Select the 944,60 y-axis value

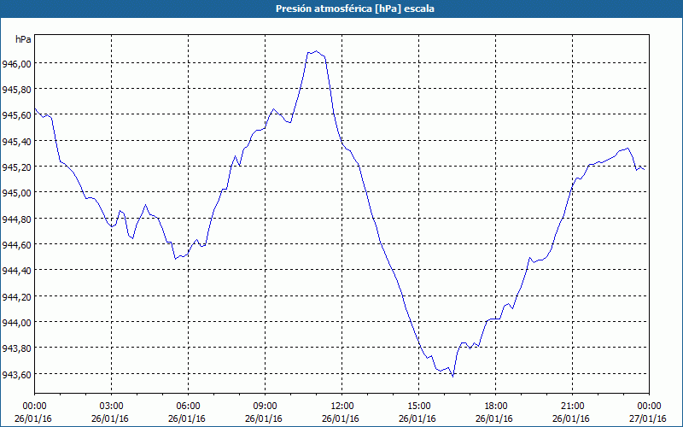coord(16,245)
